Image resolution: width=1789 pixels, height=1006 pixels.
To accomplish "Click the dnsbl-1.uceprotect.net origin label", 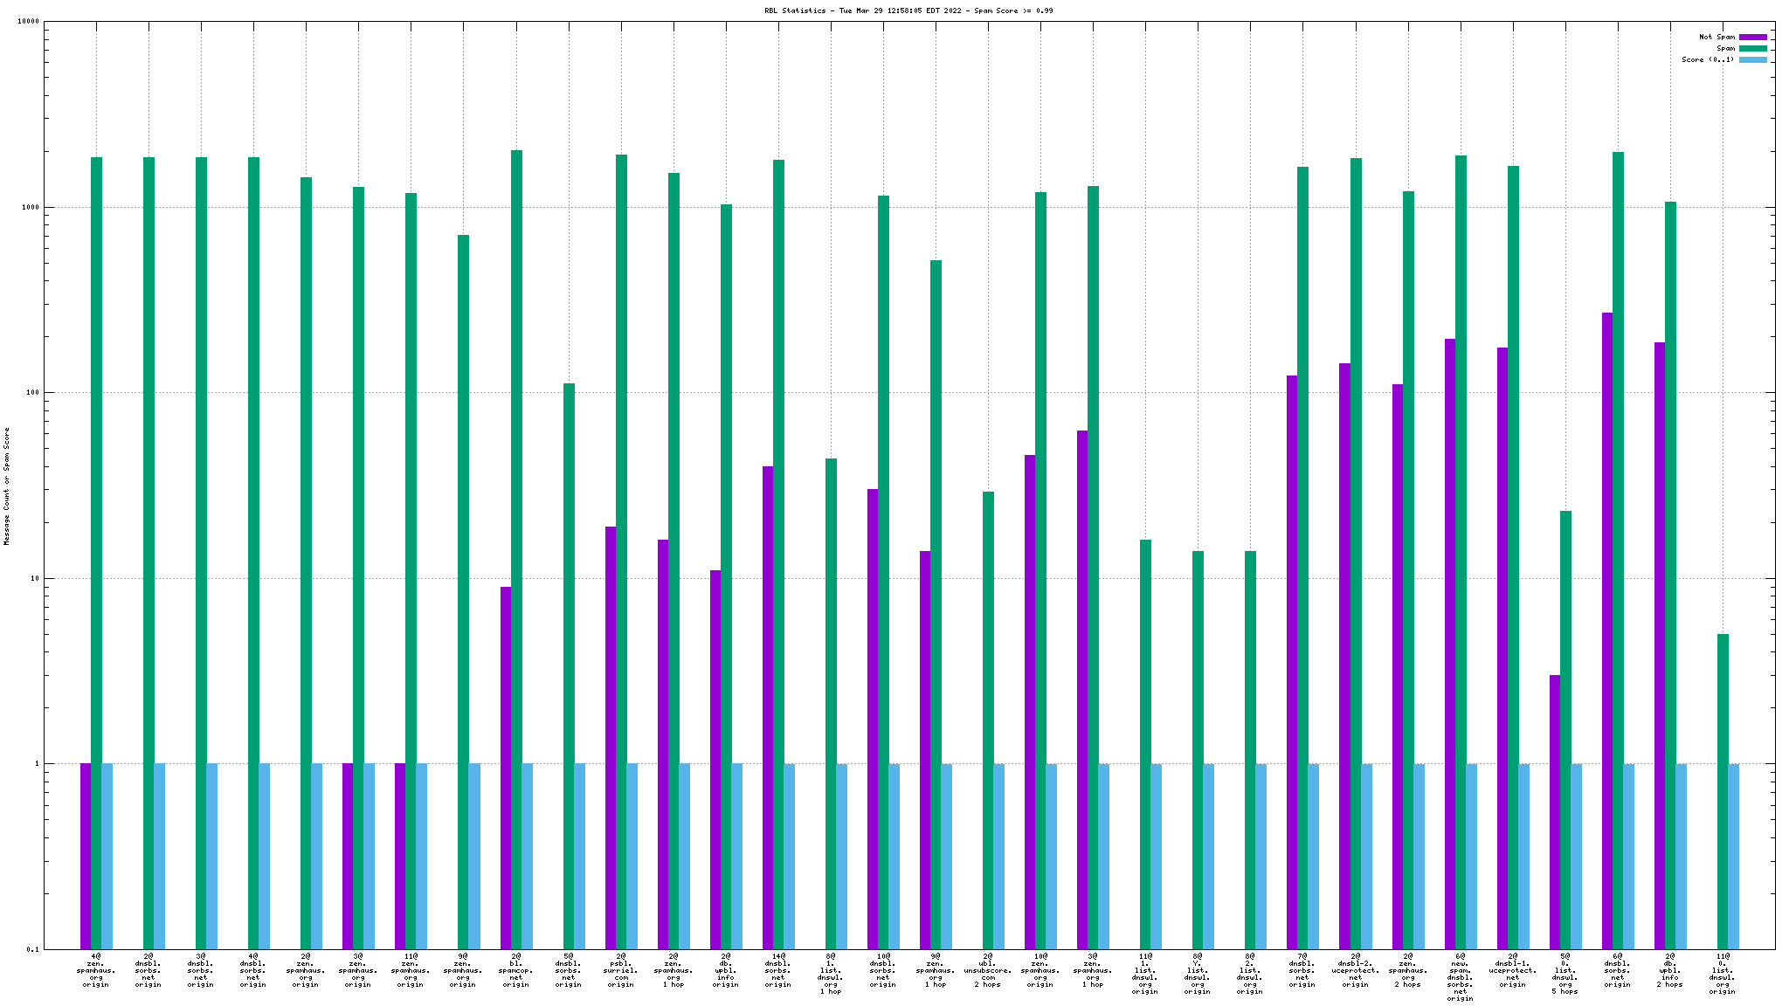I will coord(1512,970).
